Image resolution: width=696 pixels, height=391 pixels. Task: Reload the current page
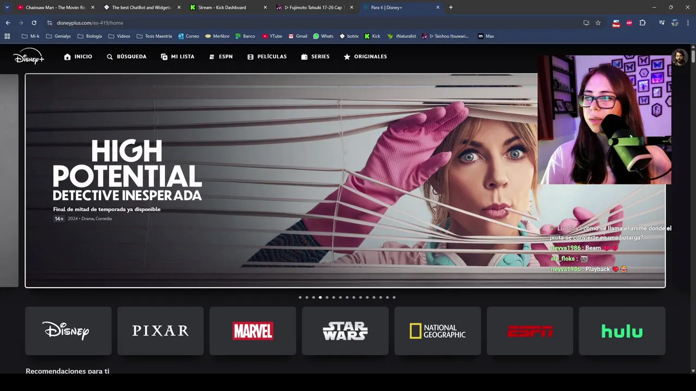[34, 23]
